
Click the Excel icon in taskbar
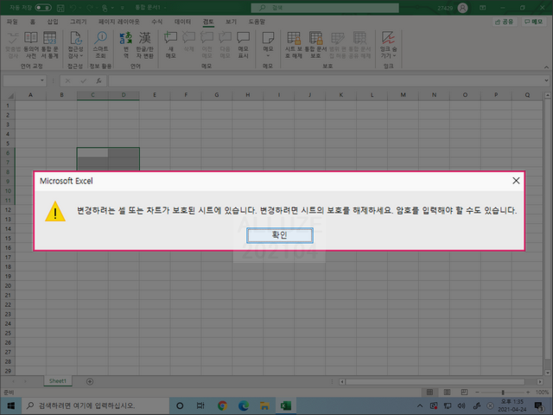pos(286,405)
